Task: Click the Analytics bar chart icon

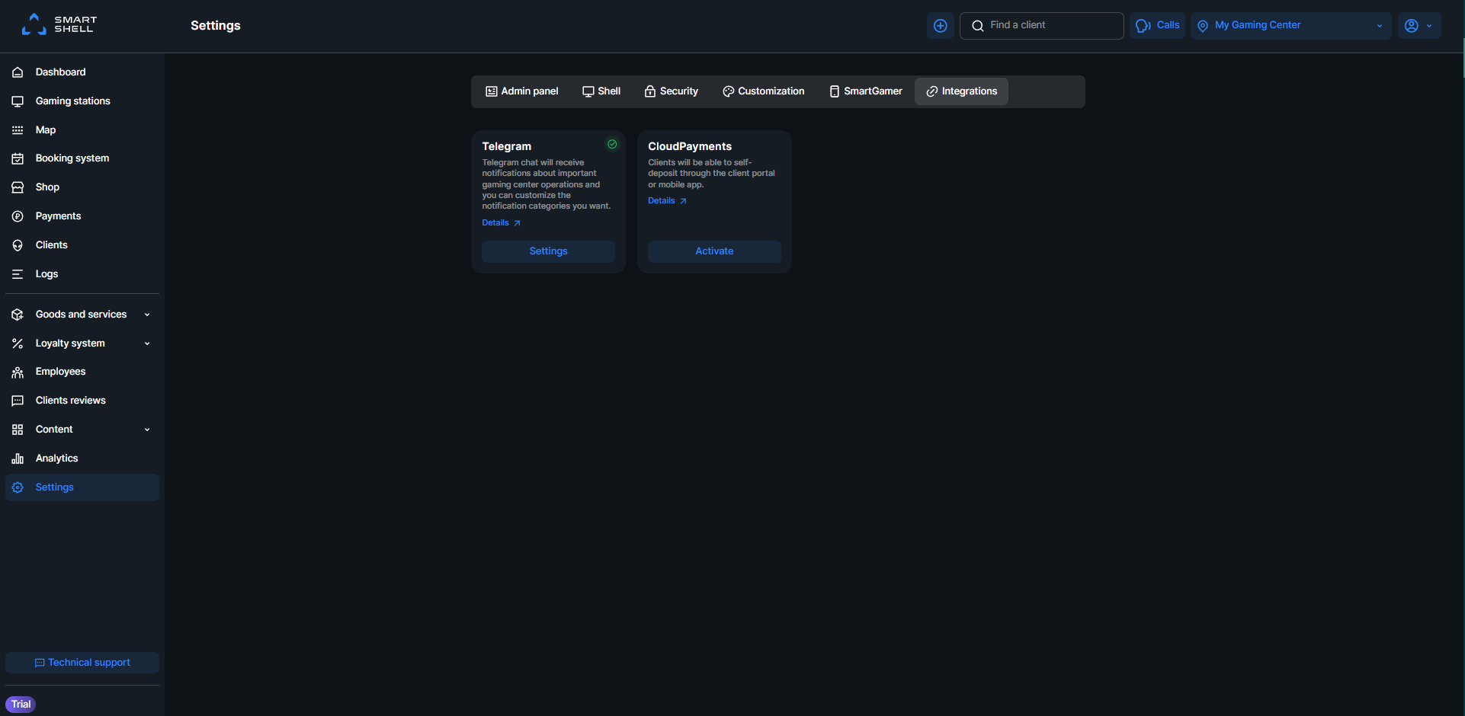Action: click(x=18, y=459)
